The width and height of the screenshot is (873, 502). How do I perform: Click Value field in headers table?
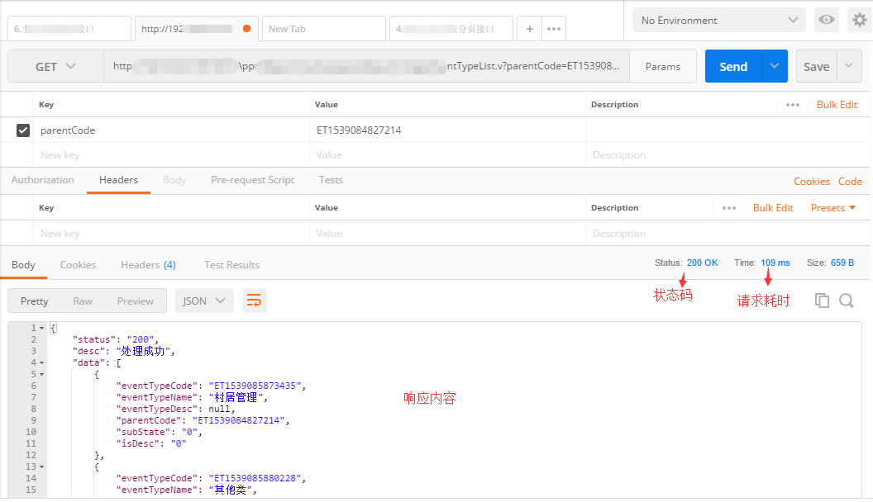(447, 234)
